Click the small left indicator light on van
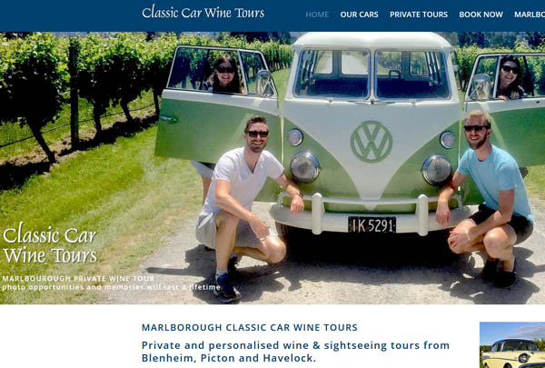Image resolution: width=545 pixels, height=368 pixels. pyautogui.click(x=295, y=137)
